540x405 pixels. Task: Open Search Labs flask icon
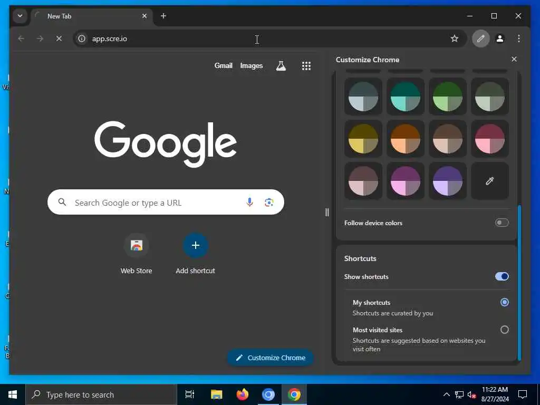(x=281, y=66)
